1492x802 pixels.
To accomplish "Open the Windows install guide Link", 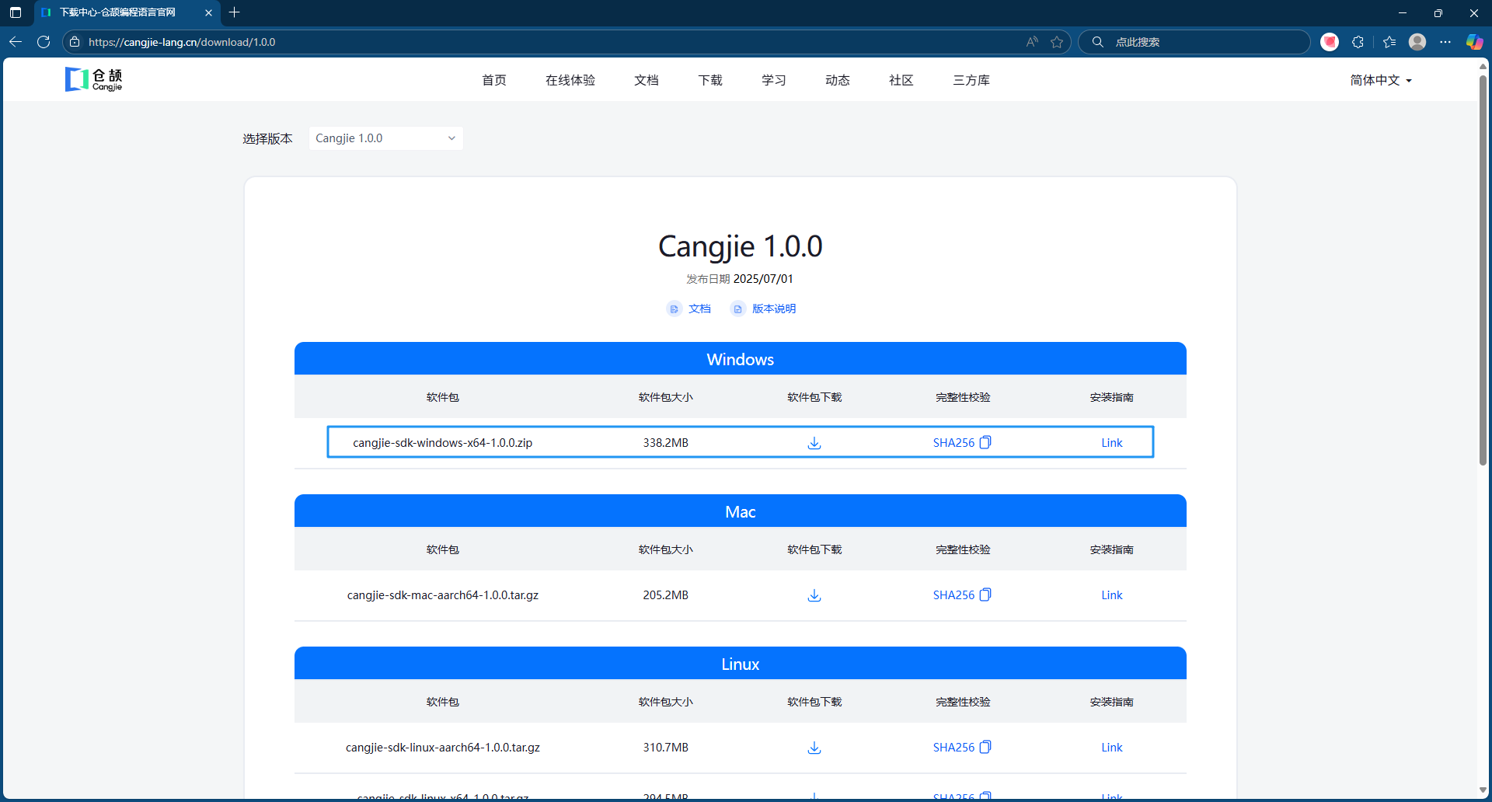I will pyautogui.click(x=1112, y=443).
